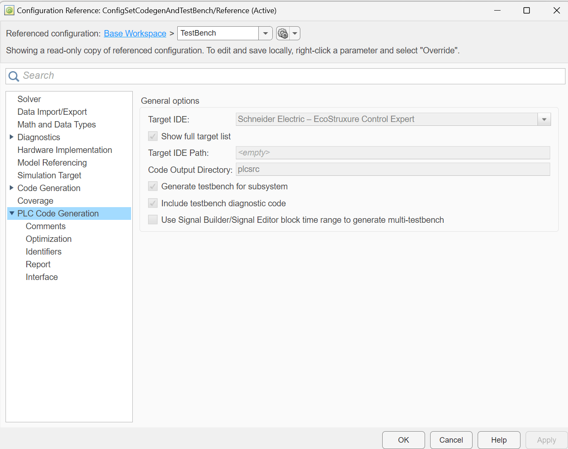Viewport: 568px width, 449px height.
Task: Open the dropdown next to the gear icon
Action: pyautogui.click(x=295, y=33)
